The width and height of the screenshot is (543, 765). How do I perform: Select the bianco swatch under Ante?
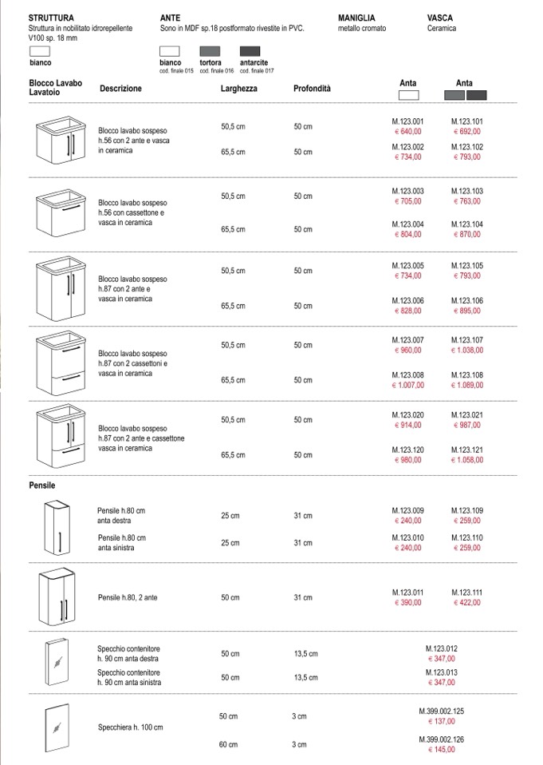171,51
